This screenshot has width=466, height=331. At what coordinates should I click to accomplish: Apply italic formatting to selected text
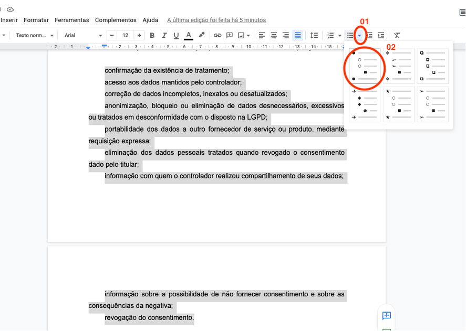click(x=164, y=35)
